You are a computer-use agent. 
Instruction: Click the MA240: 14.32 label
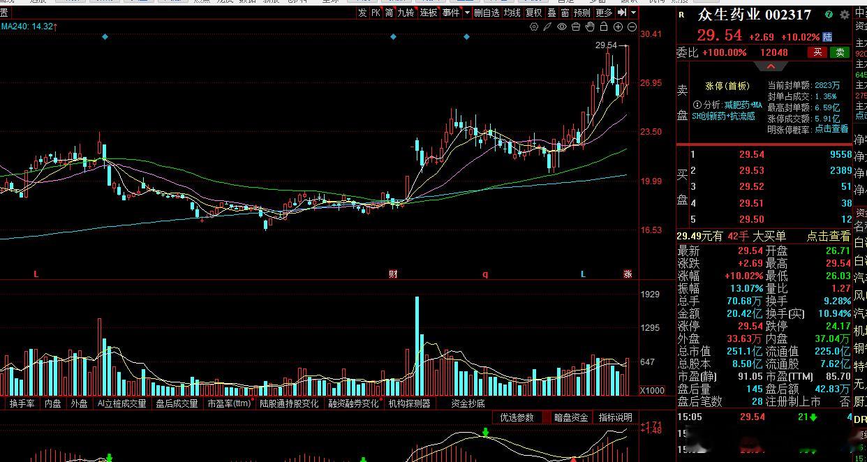tap(28, 27)
